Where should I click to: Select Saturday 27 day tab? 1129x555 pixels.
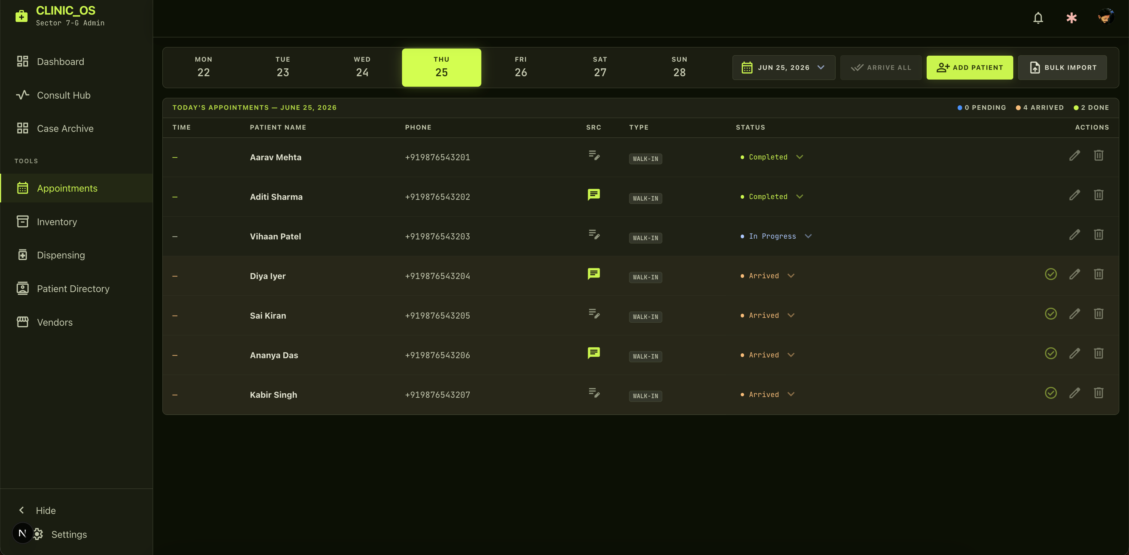tap(600, 67)
